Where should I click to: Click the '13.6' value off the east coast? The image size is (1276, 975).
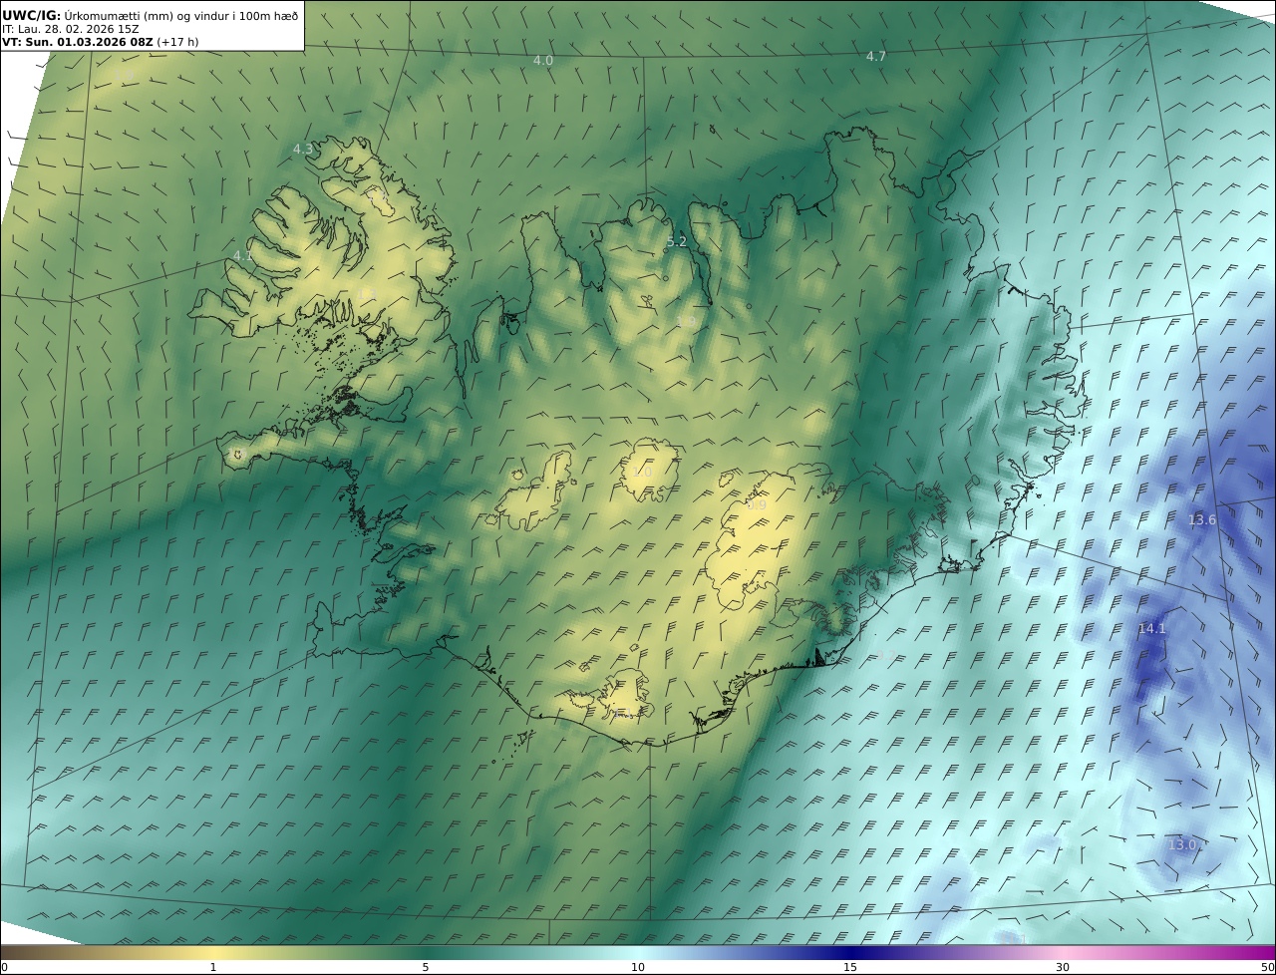[1202, 519]
